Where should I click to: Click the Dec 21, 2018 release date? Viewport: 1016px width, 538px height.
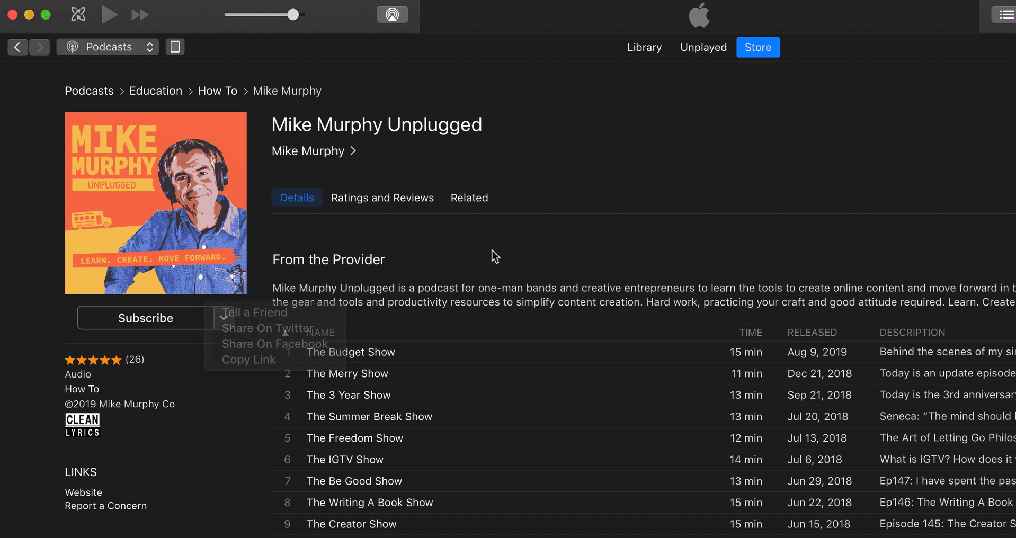coord(819,373)
